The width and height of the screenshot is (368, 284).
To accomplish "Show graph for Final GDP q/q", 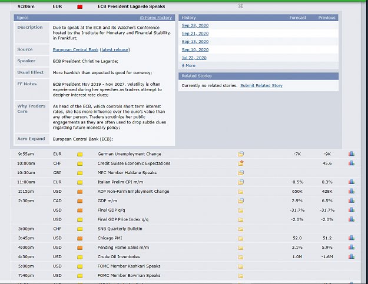I will point(352,210).
